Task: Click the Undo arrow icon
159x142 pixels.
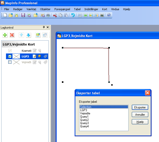Action: (73, 15)
